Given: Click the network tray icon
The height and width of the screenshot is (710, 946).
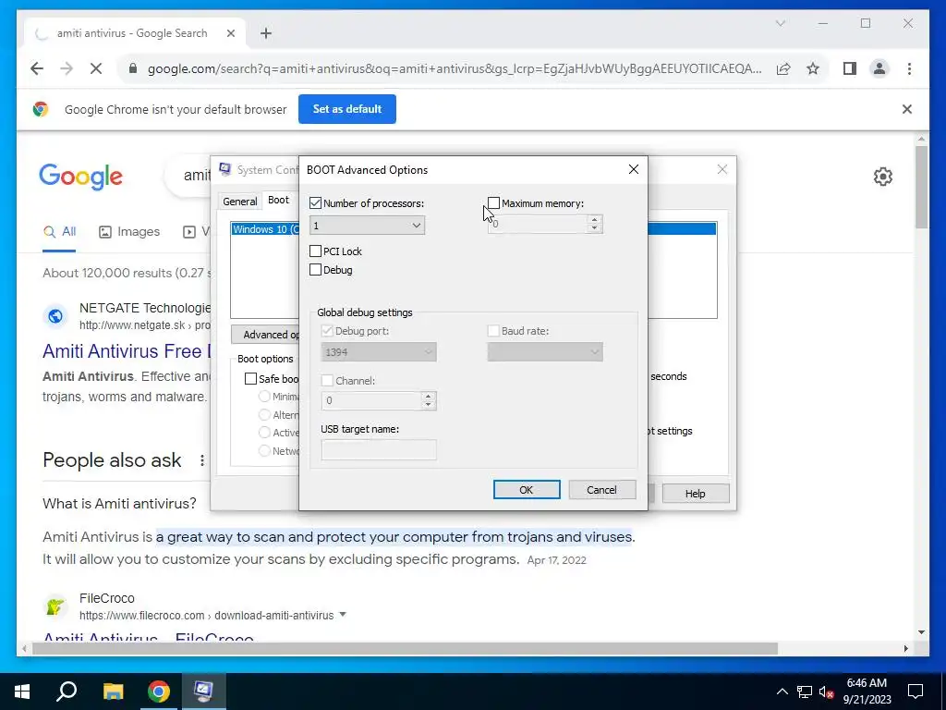Looking at the screenshot, I should 805,692.
